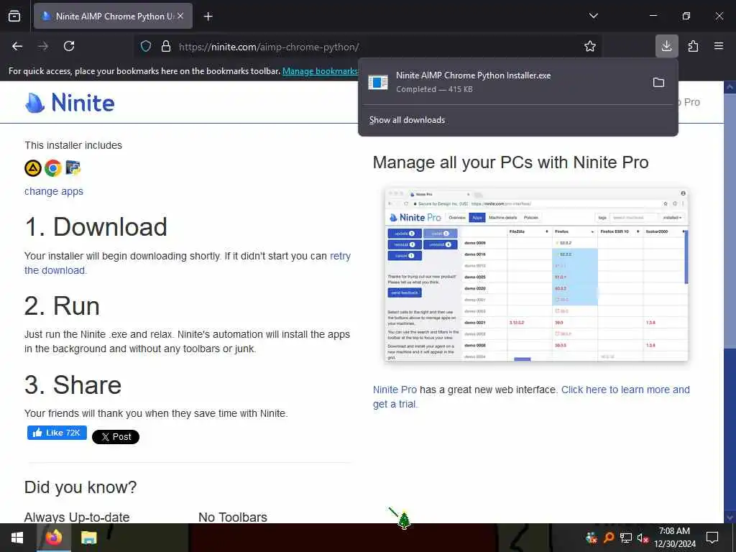Viewport: 736px width, 552px height.
Task: Click the tracking protection shield icon
Action: pos(146,46)
